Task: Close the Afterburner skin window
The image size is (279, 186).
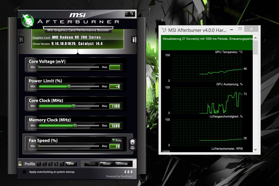Action: tap(132, 14)
